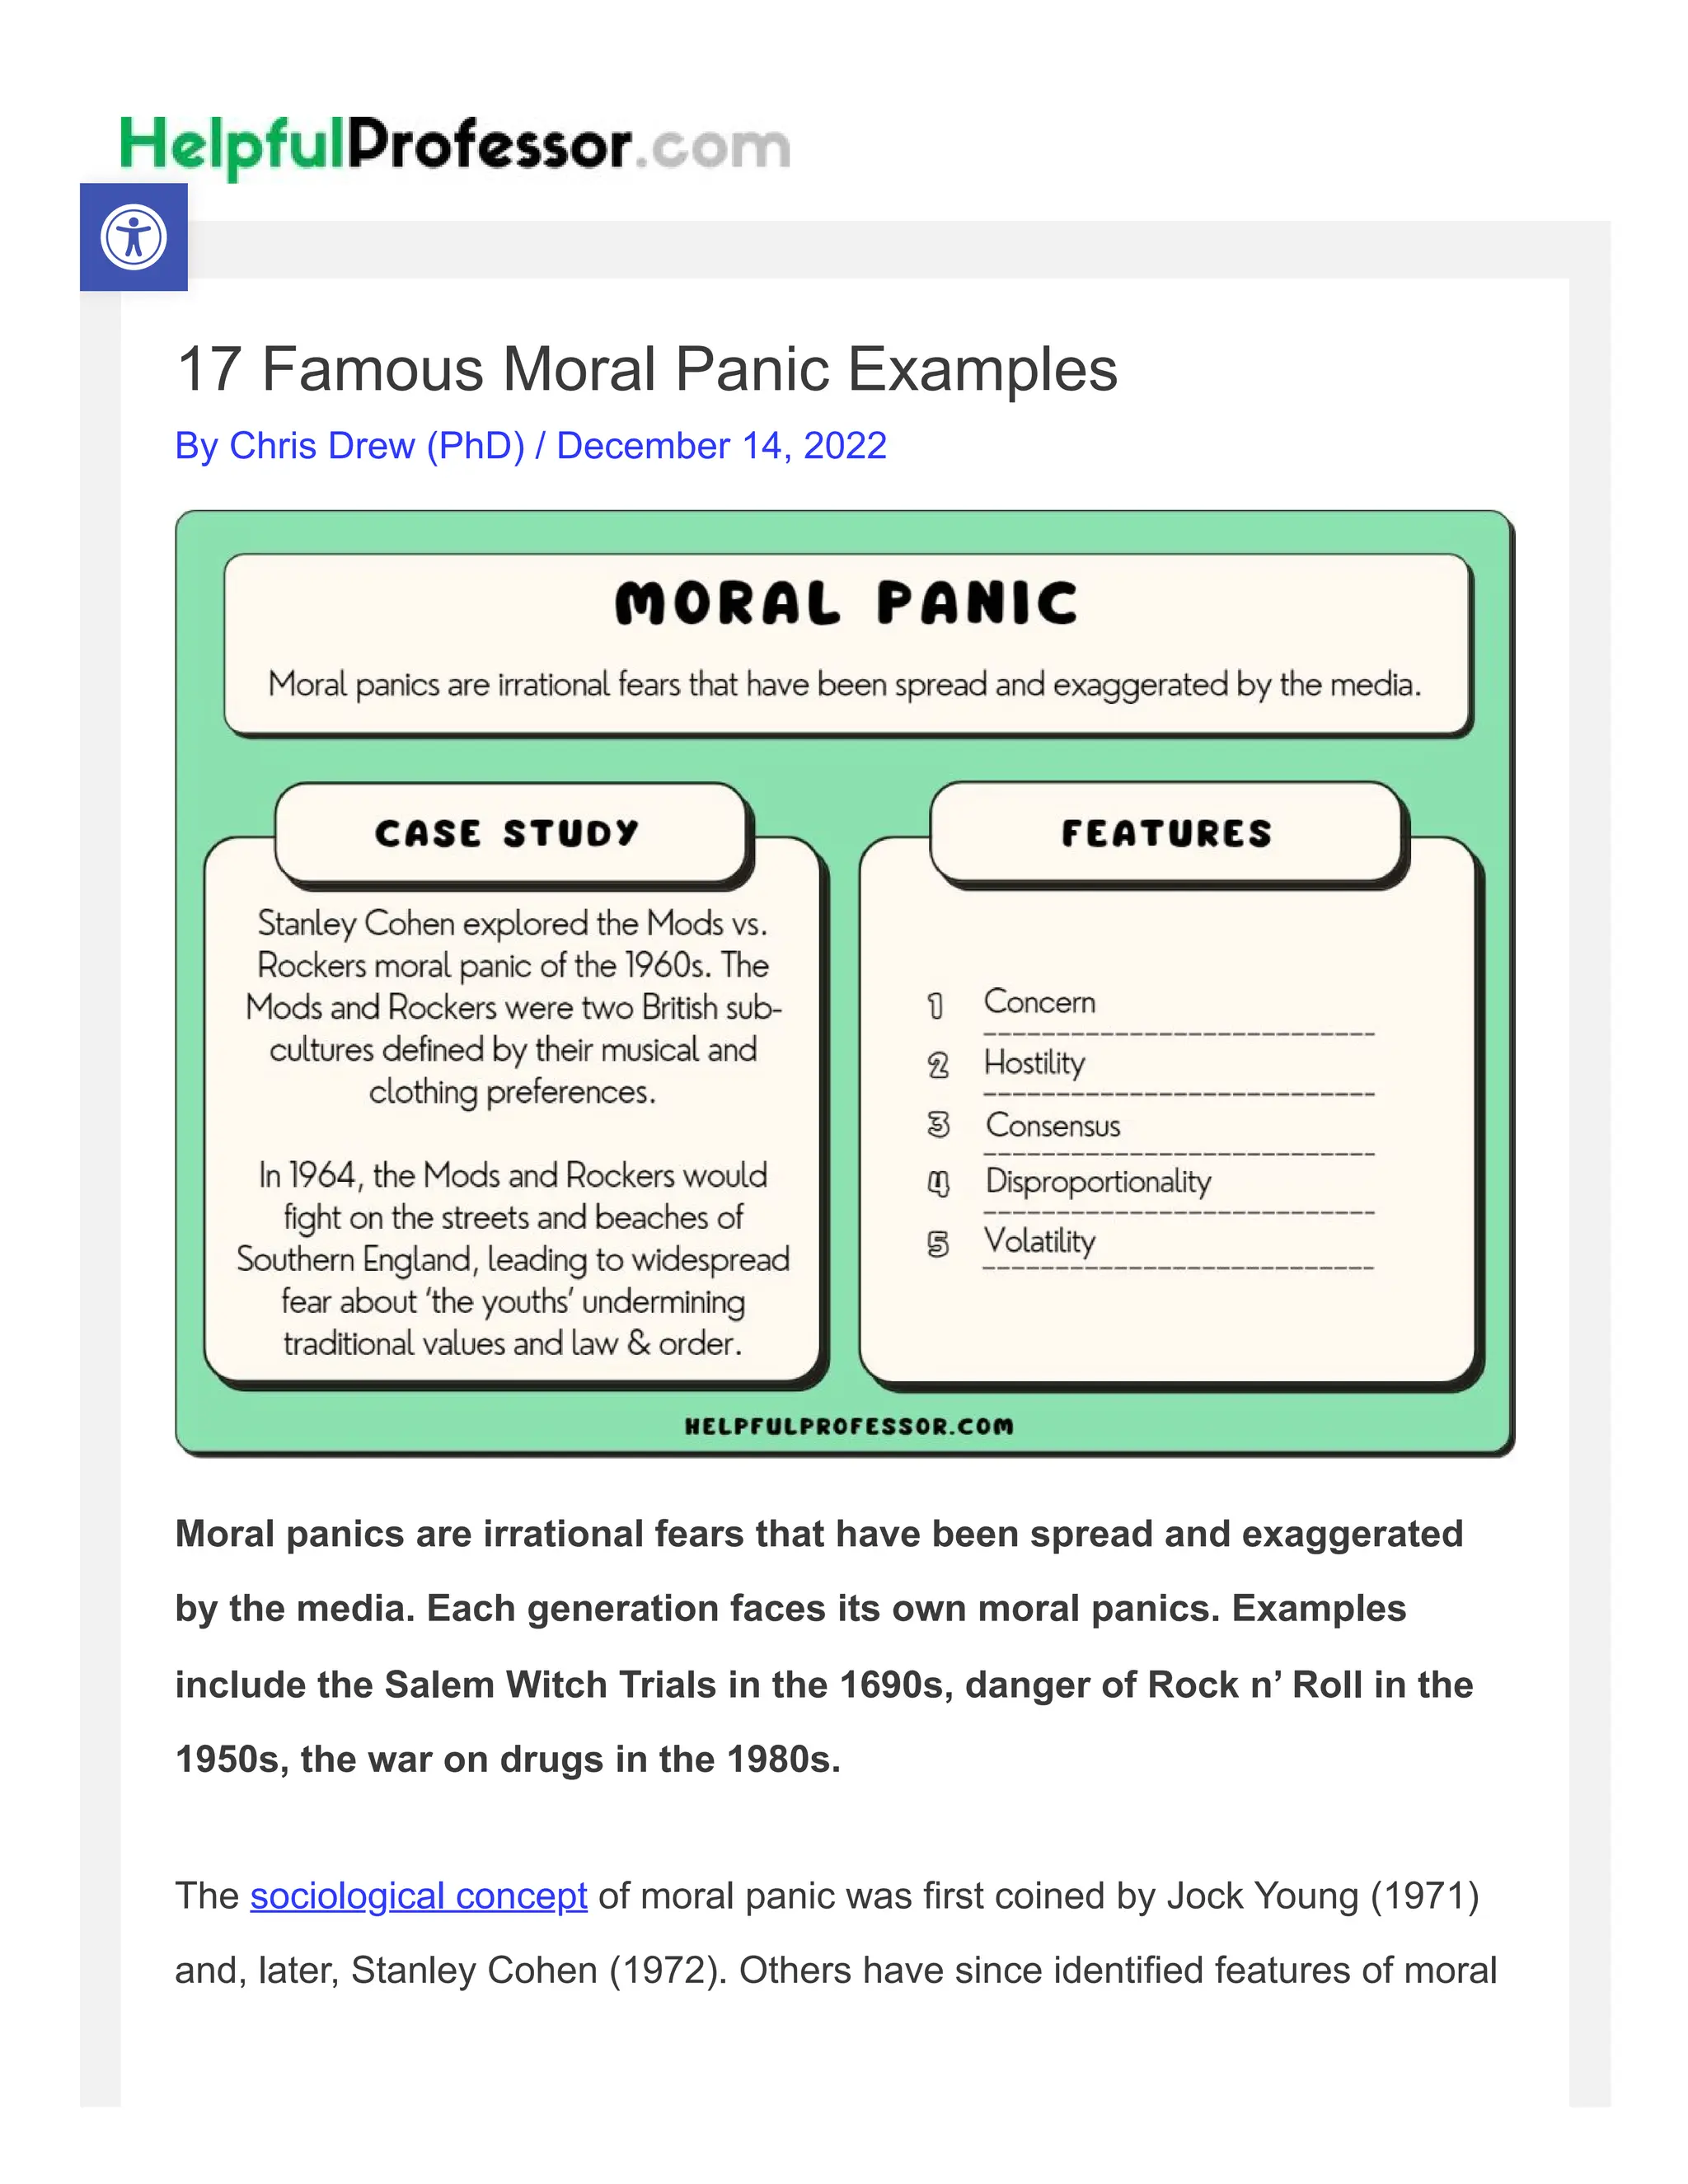Open the 'sociological concept' hyperlink
Image resolution: width=1688 pixels, height=2184 pixels.
coord(418,1896)
